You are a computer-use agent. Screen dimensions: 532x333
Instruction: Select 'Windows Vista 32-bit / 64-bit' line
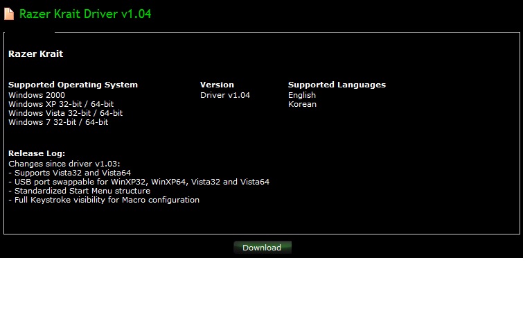click(66, 113)
